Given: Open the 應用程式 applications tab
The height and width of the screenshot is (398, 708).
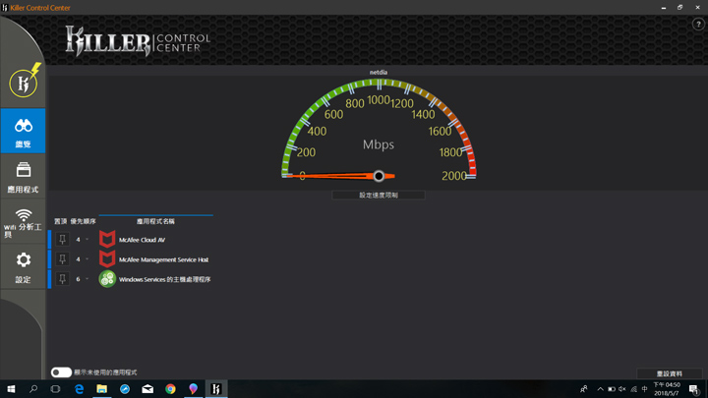Looking at the screenshot, I should click(x=23, y=177).
